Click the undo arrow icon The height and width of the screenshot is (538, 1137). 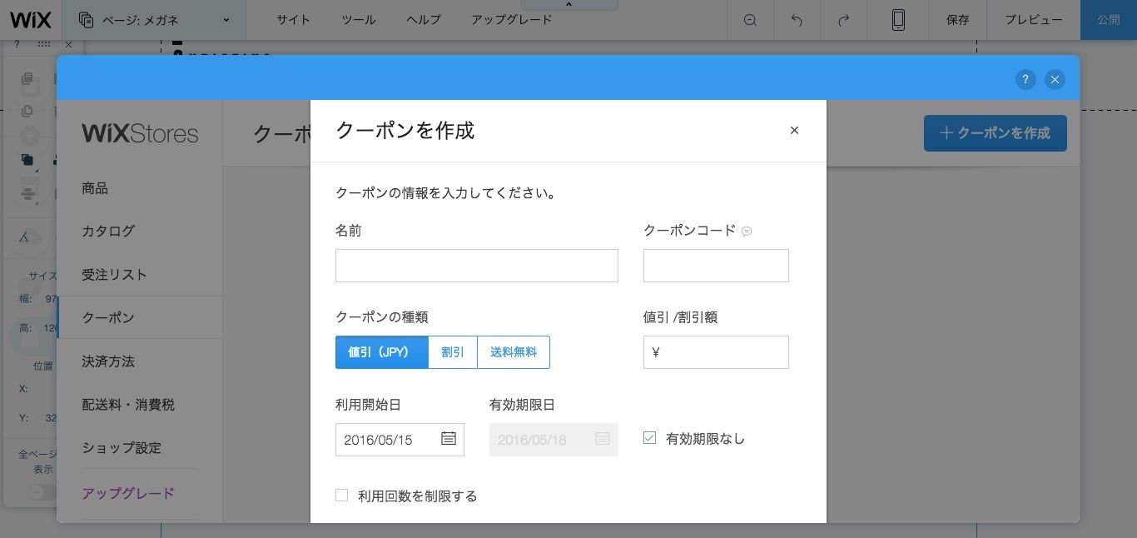pyautogui.click(x=797, y=20)
